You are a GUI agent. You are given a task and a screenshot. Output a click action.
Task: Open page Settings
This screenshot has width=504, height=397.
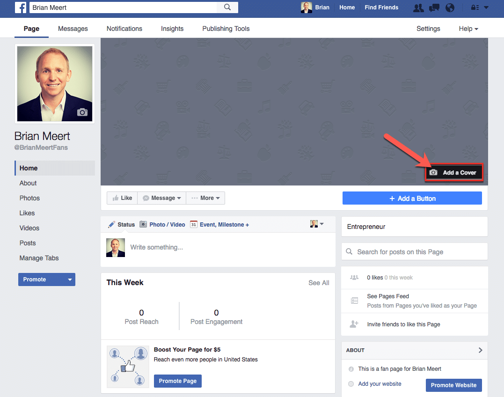(428, 29)
